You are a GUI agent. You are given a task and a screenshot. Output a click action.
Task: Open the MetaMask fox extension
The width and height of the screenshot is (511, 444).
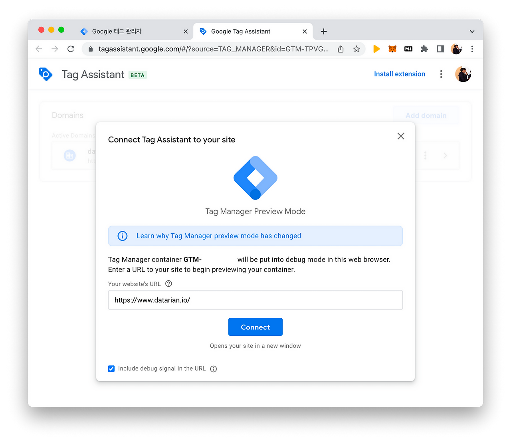tap(392, 49)
